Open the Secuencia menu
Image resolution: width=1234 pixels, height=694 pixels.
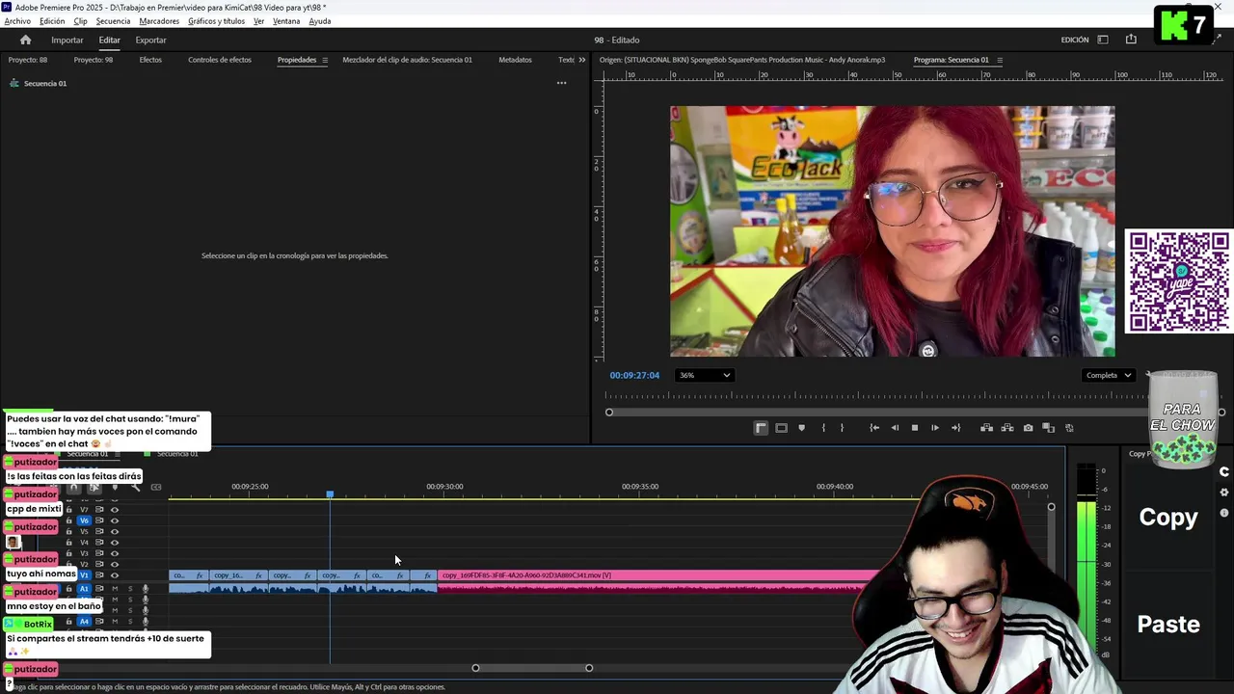click(113, 21)
